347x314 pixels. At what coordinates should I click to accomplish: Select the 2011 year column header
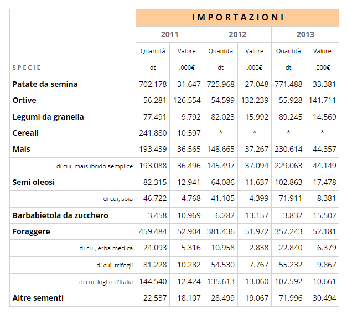pyautogui.click(x=170, y=34)
